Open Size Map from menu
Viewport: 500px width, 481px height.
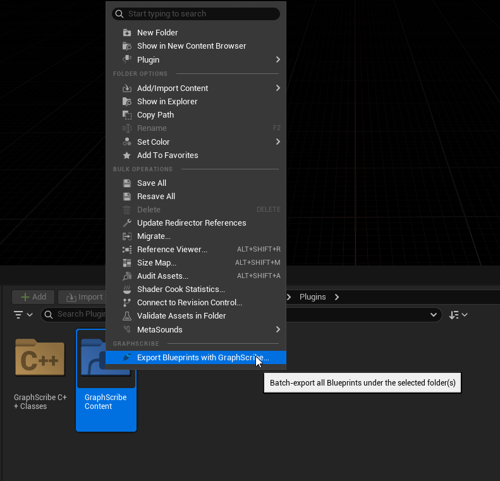pos(196,263)
